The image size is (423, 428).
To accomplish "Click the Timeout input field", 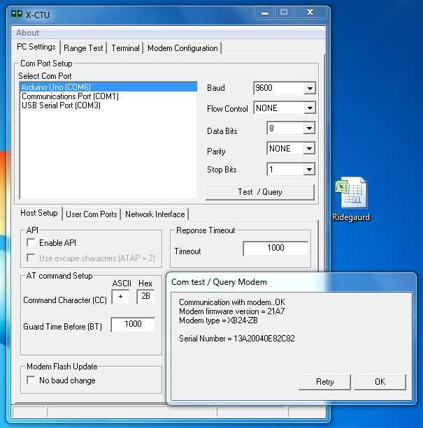I will [x=275, y=248].
